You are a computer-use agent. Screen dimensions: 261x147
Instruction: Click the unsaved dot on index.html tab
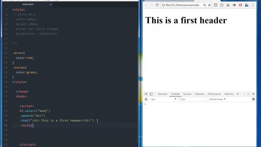pos(51,4)
